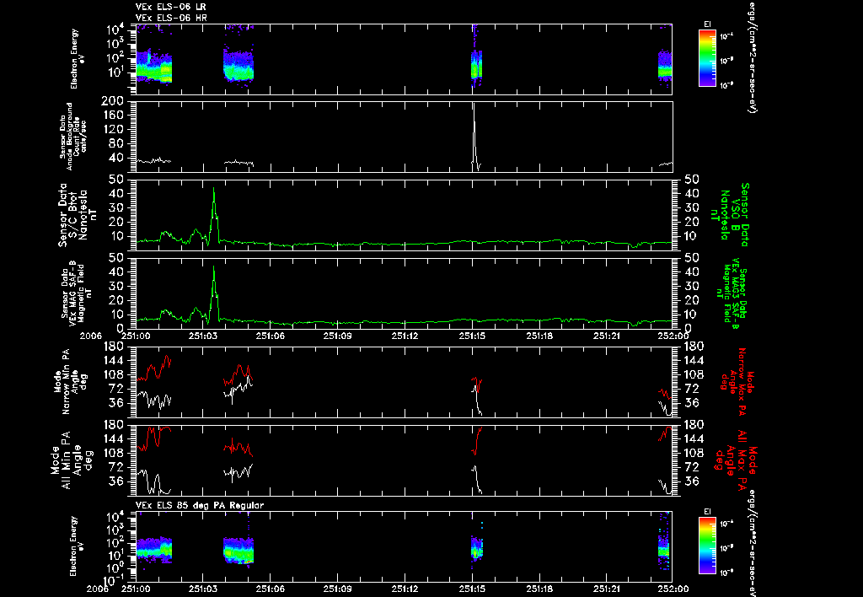Click the bottom spectrogram rainbow color bar
The width and height of the screenshot is (863, 597).
708,546
